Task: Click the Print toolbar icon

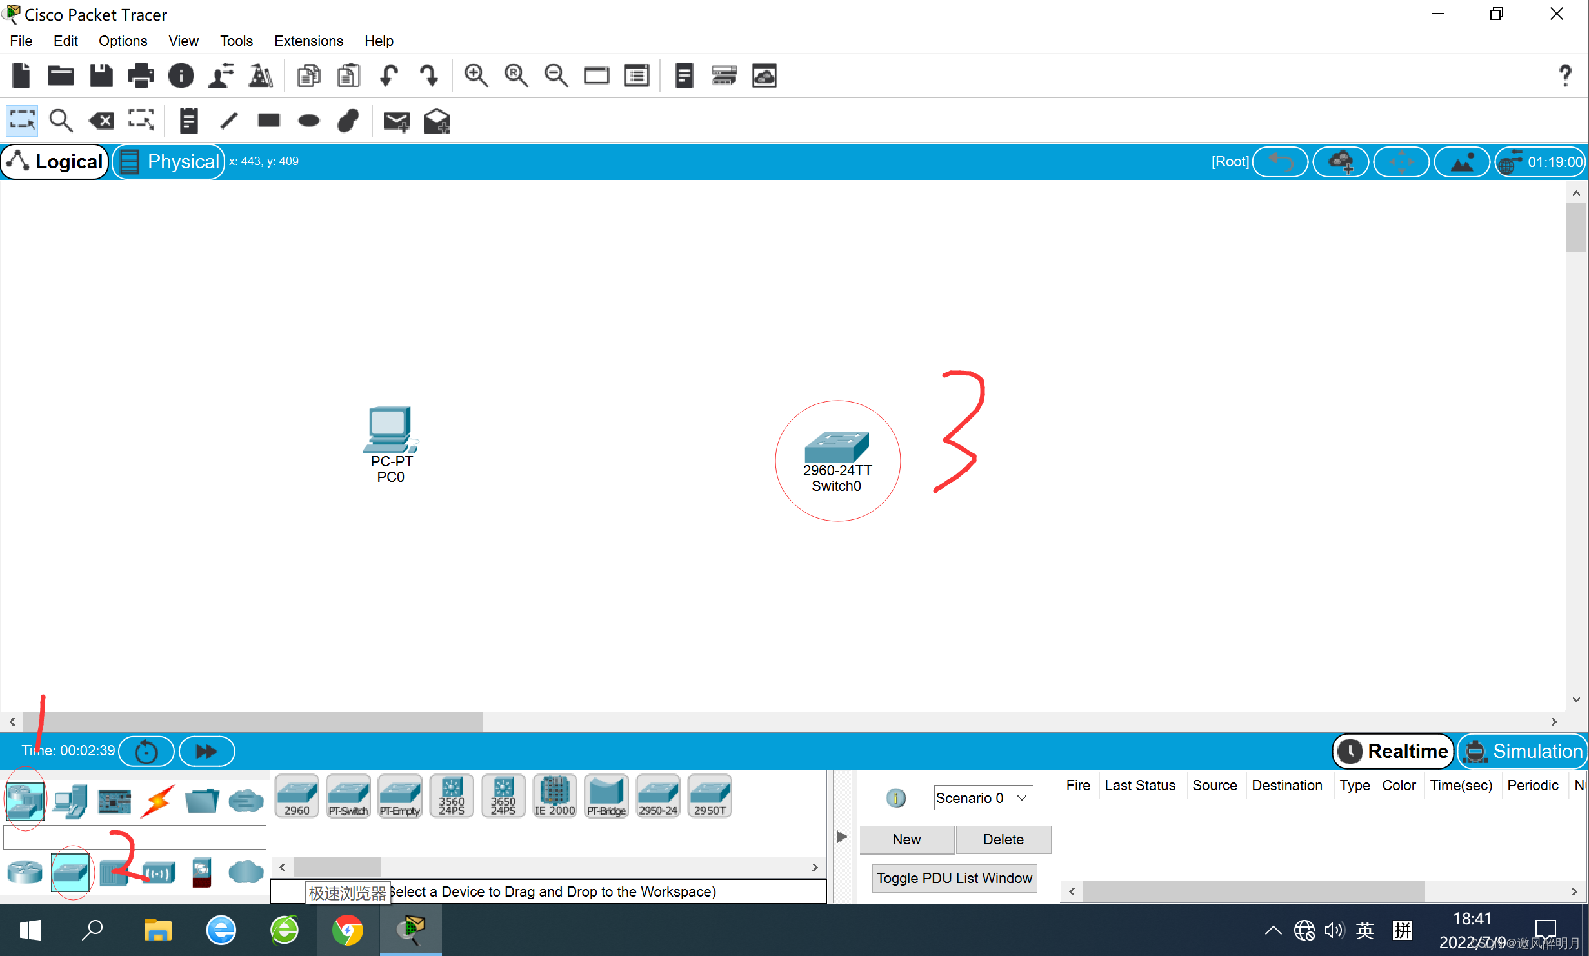Action: (x=141, y=76)
